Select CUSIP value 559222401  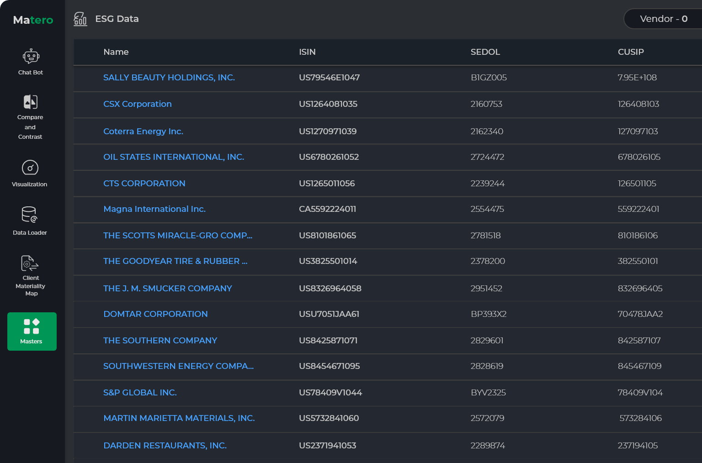(638, 209)
